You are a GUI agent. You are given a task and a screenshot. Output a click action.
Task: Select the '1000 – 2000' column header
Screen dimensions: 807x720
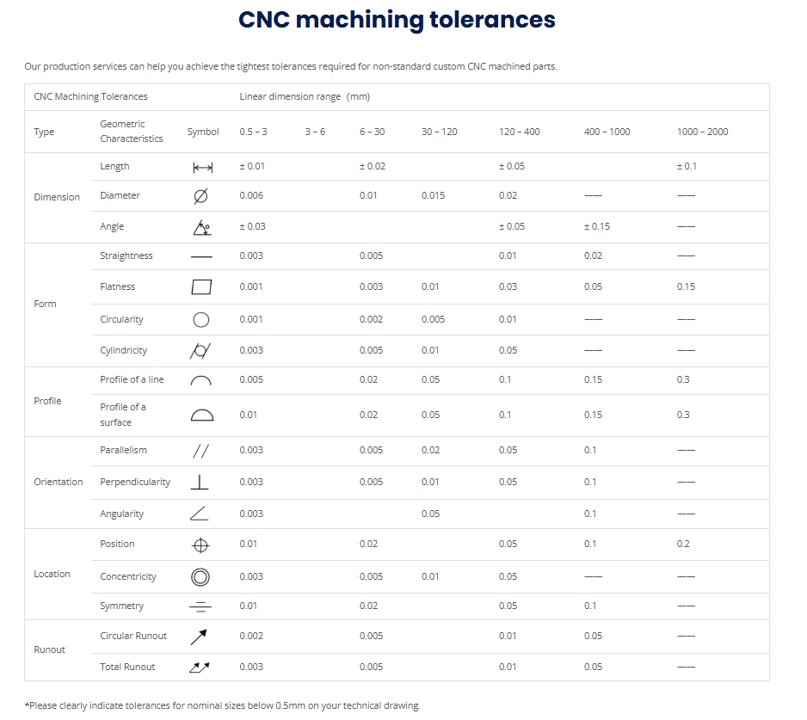click(x=702, y=132)
